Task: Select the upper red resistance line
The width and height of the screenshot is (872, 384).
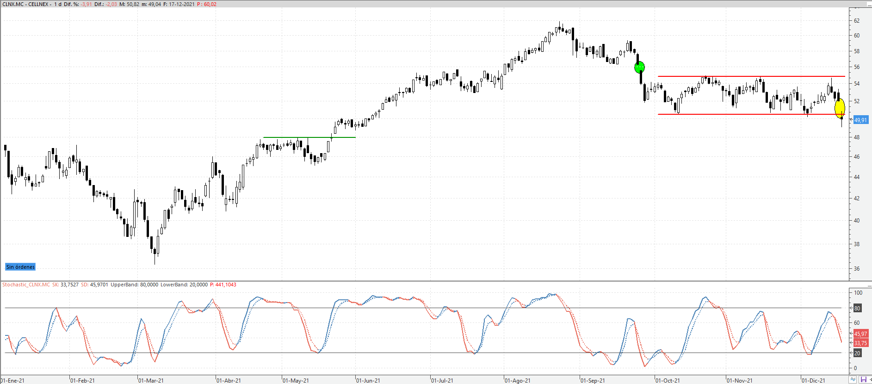Action: click(751, 76)
